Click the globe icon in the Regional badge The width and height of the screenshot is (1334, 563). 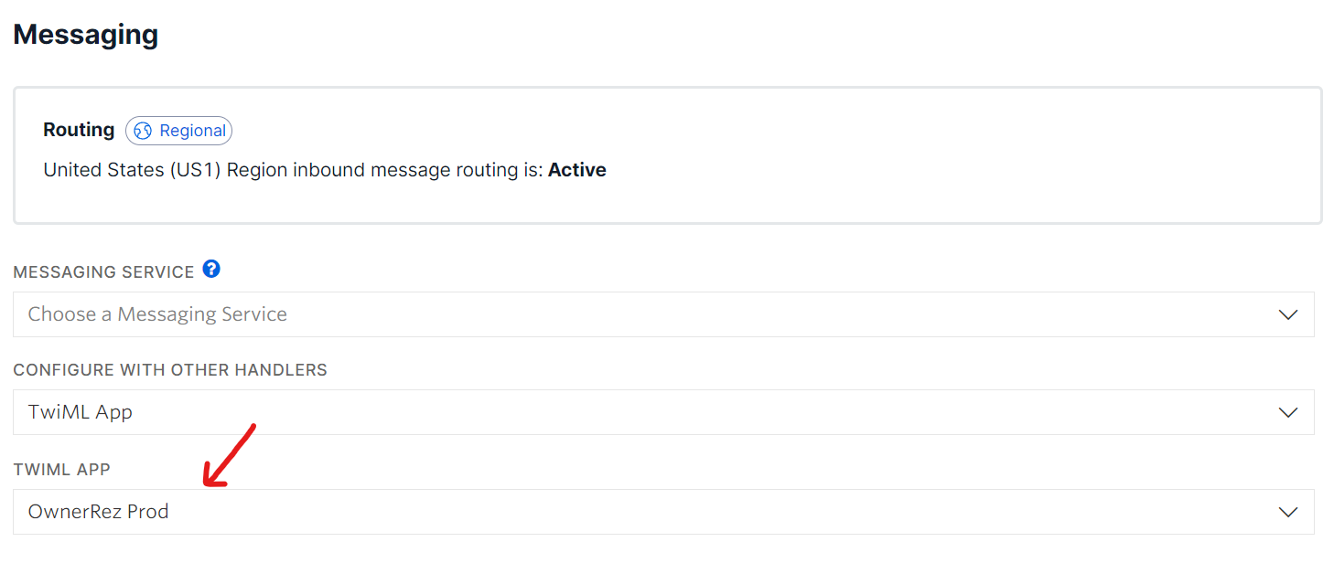tap(143, 131)
